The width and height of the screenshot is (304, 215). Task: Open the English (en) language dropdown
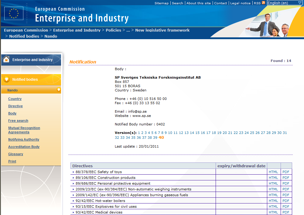(x=284, y=3)
